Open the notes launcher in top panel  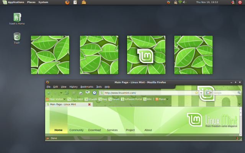[x=75, y=2]
